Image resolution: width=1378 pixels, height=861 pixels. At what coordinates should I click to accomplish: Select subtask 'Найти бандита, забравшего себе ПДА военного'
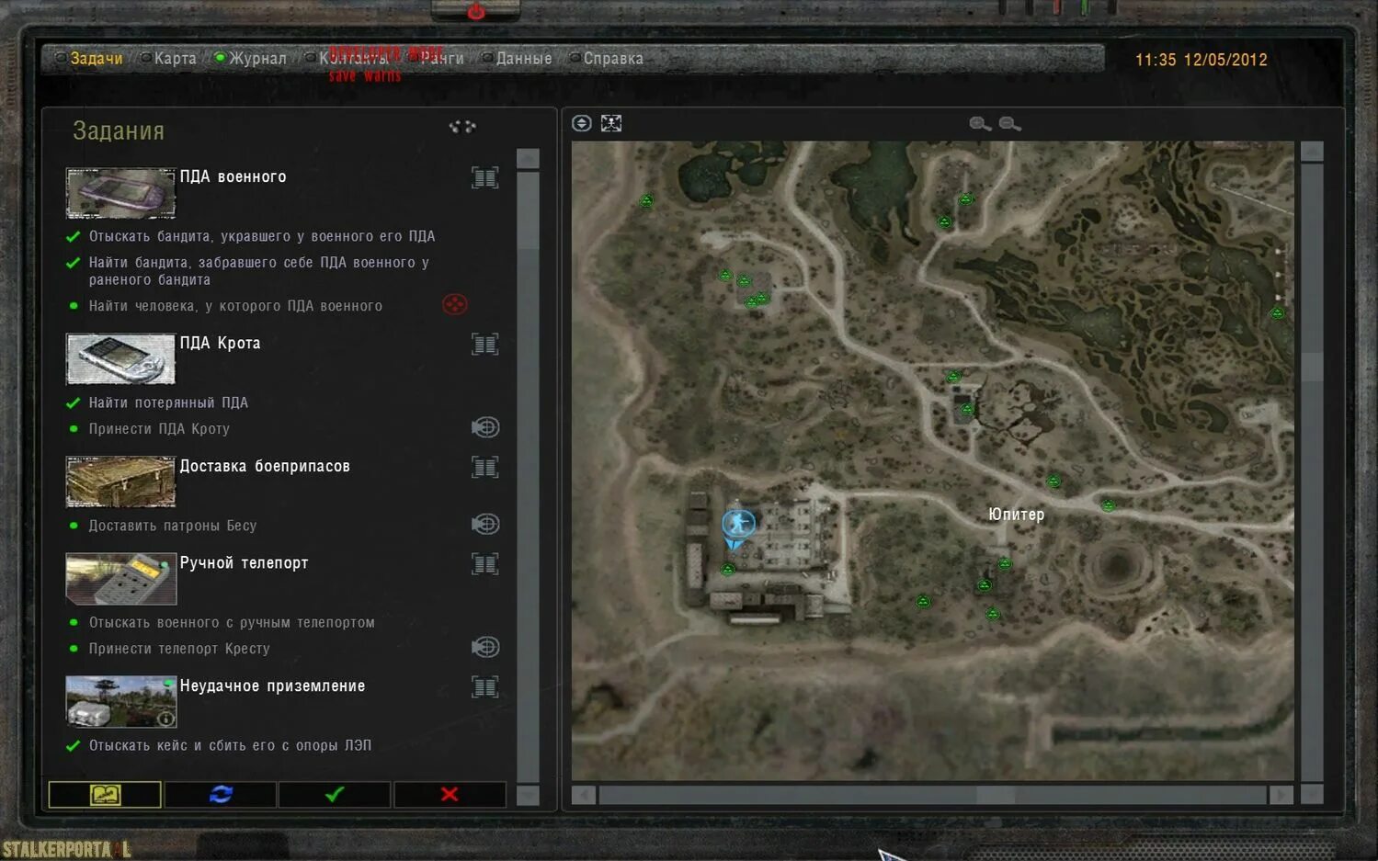[x=258, y=271]
